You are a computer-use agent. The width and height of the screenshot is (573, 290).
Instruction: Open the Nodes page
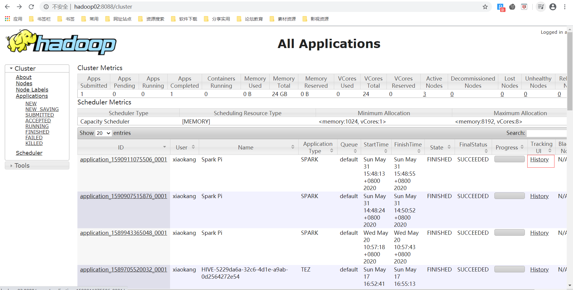pyautogui.click(x=24, y=83)
